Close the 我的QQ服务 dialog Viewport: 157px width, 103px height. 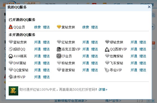(x=149, y=7)
